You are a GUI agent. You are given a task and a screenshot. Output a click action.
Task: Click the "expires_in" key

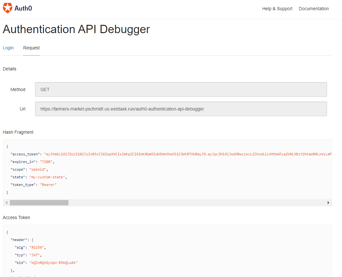click(x=23, y=162)
